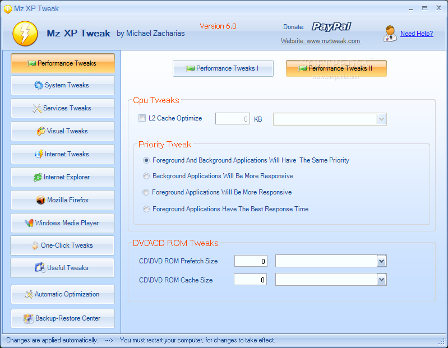Open Backup-Restore Center
Screen dimensions: 448x348
(63, 318)
